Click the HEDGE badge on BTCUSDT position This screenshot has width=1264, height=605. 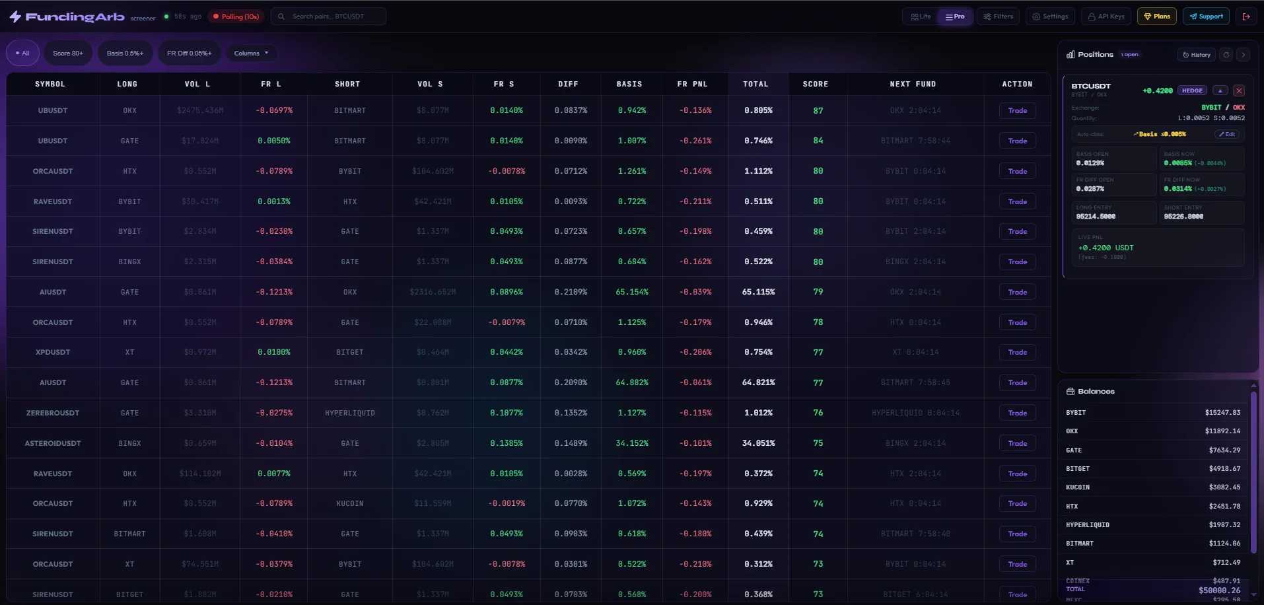pyautogui.click(x=1192, y=90)
